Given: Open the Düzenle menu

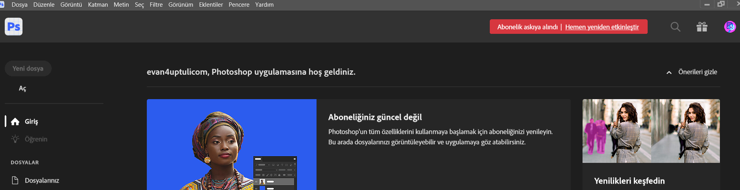Looking at the screenshot, I should pyautogui.click(x=44, y=5).
